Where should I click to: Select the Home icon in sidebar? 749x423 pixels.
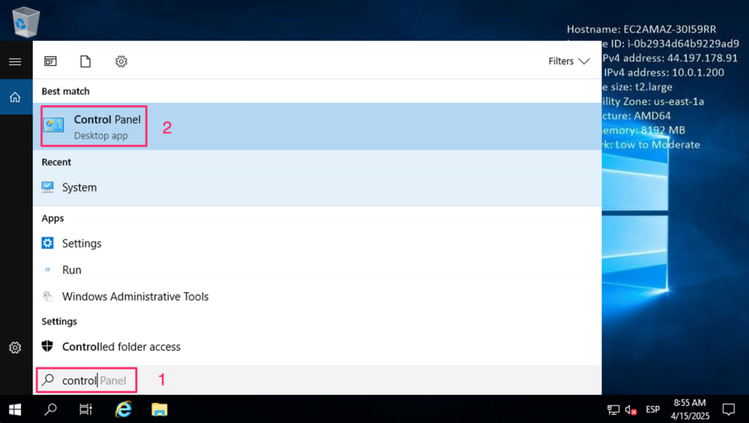click(x=15, y=97)
